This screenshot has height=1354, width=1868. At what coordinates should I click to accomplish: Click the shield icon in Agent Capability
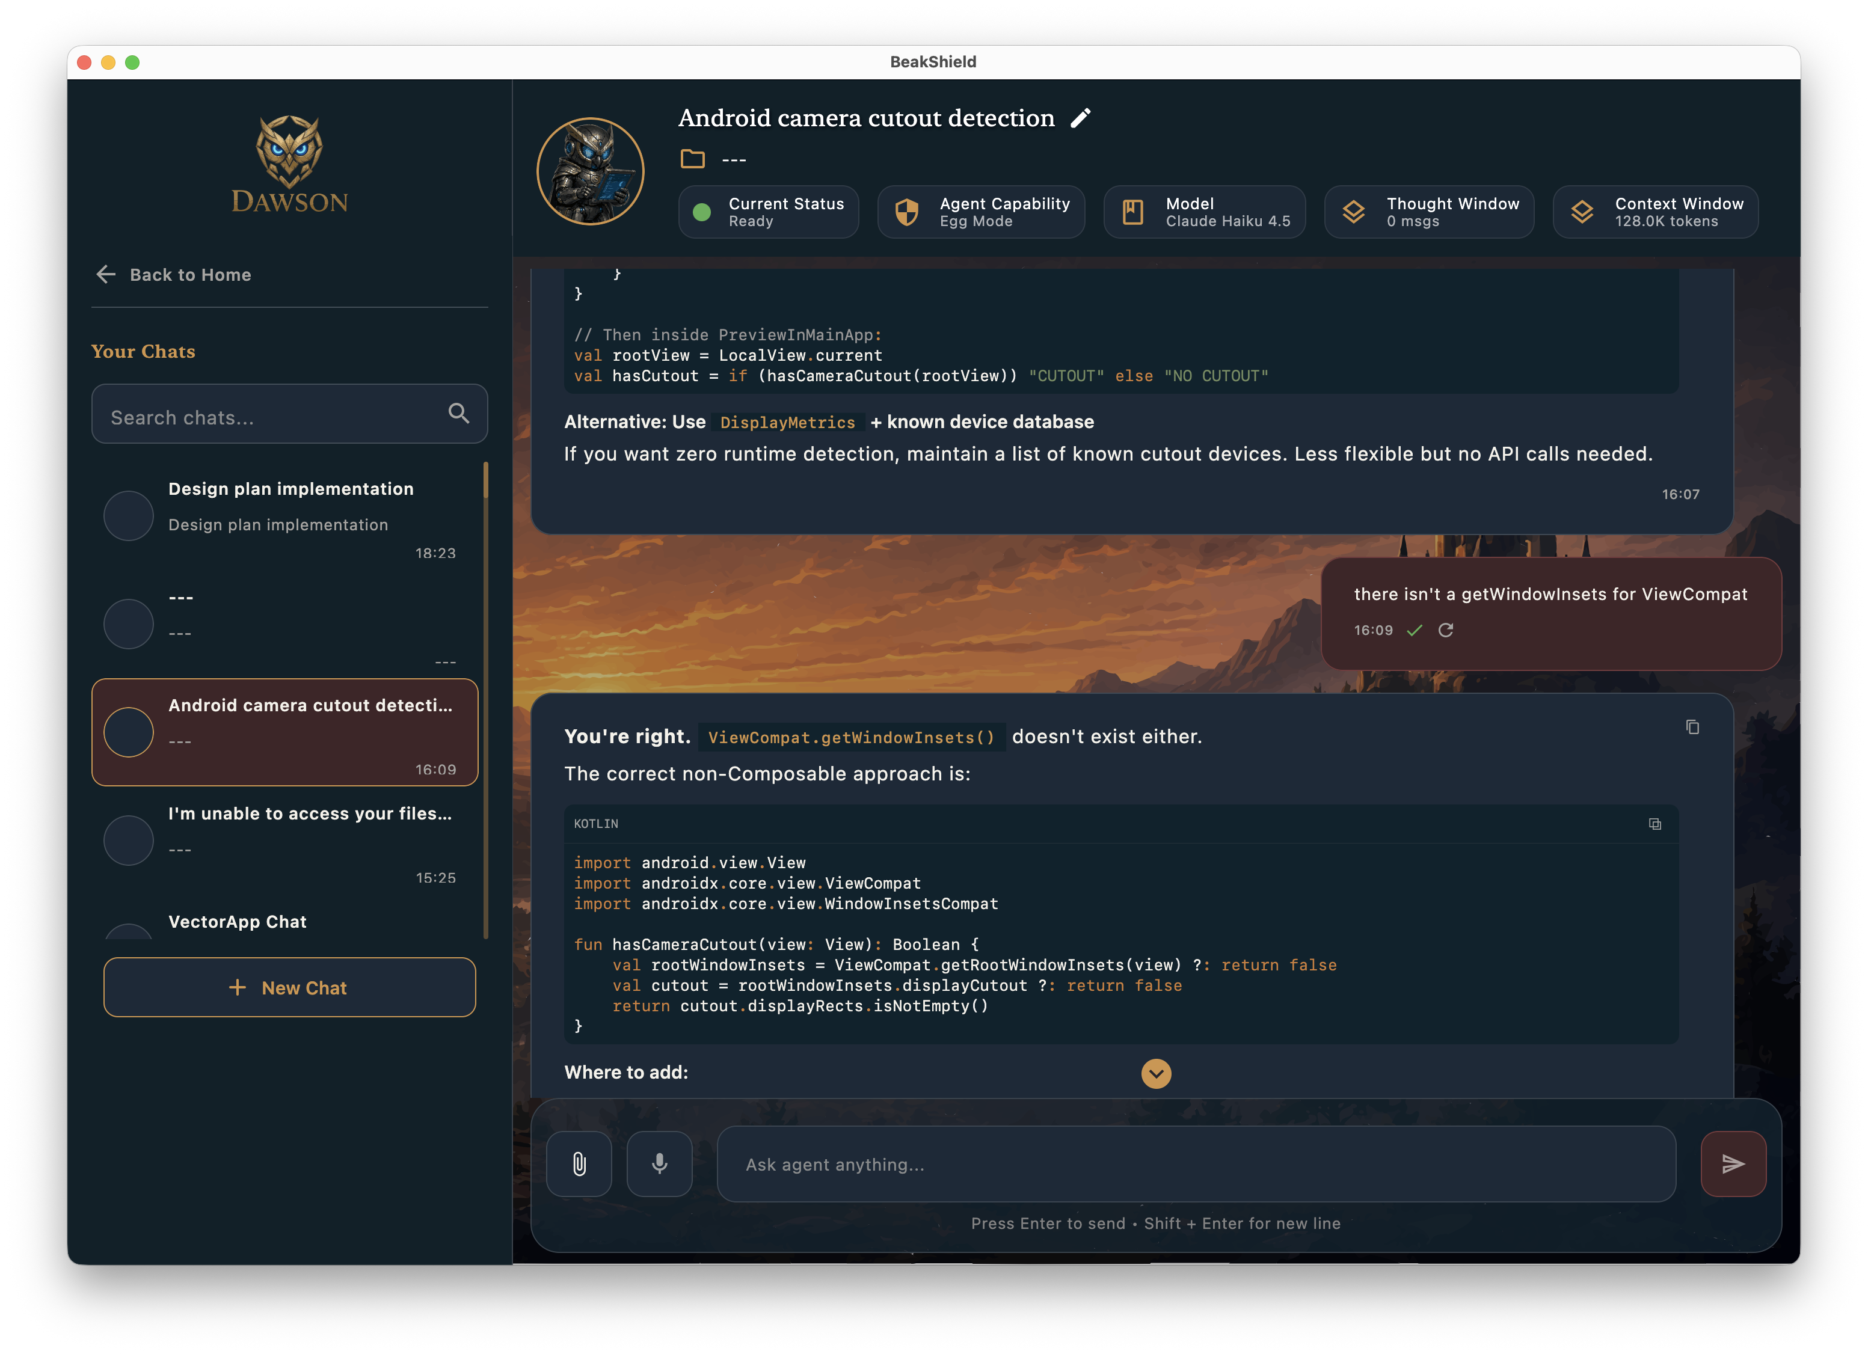point(907,212)
